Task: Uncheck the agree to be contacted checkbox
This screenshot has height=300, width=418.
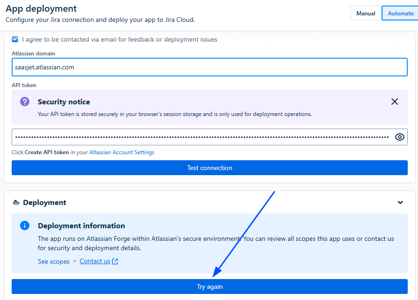Action: tap(15, 40)
